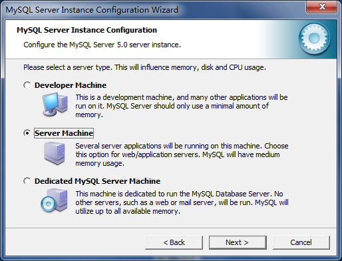Click the 'MySQL Server Instance Configuration' heading
342x261 pixels.
click(x=86, y=30)
